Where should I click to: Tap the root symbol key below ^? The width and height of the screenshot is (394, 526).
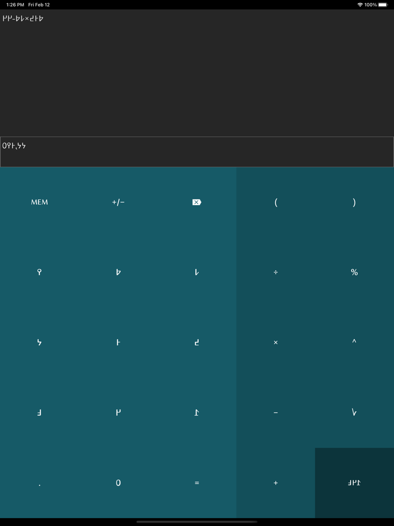[x=354, y=413]
